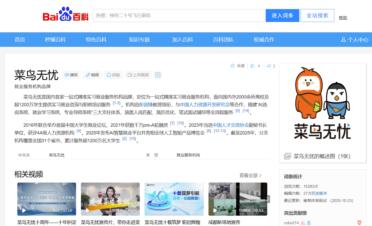Open 个人中心 user profile
The height and width of the screenshot is (226, 372).
point(355,40)
